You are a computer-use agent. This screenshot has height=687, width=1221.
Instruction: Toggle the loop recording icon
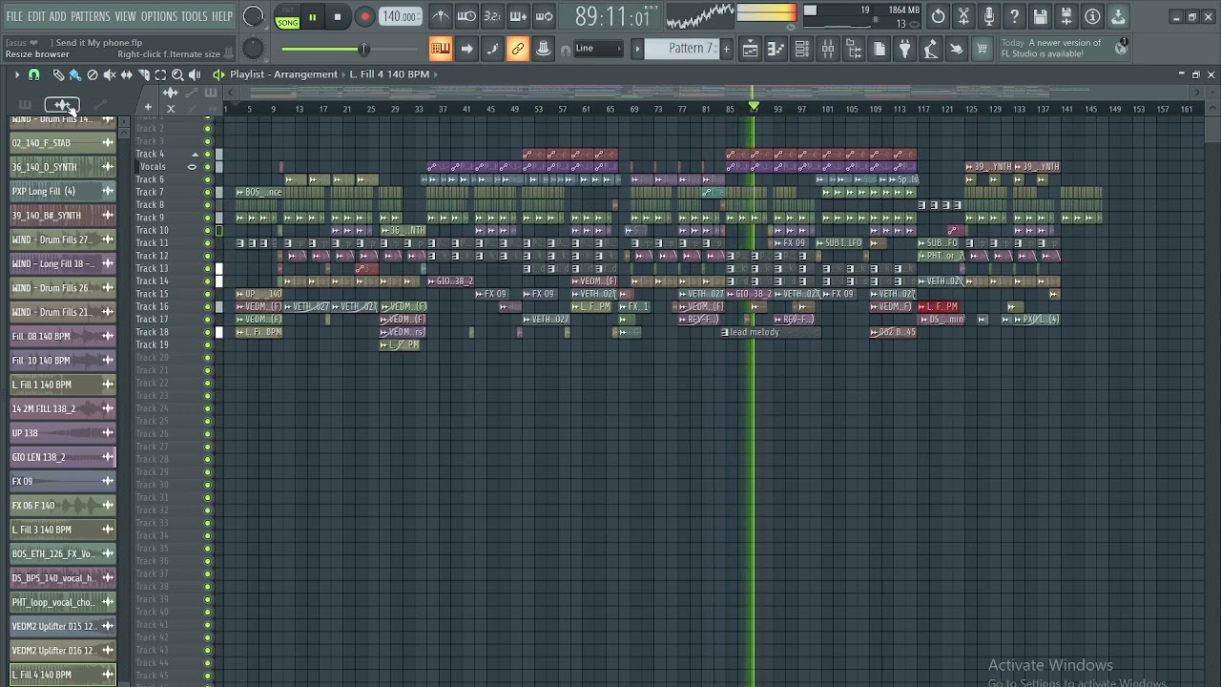[x=544, y=16]
